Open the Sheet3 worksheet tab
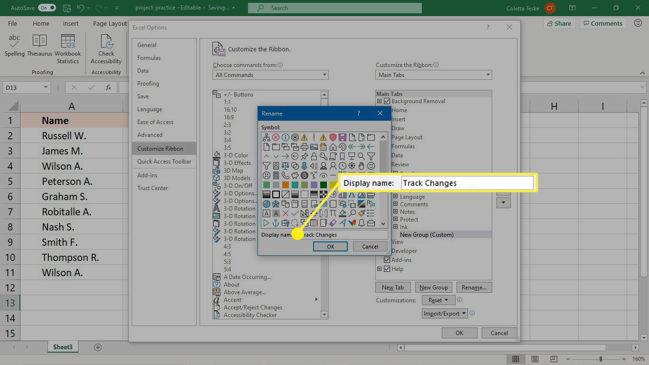 click(x=63, y=347)
